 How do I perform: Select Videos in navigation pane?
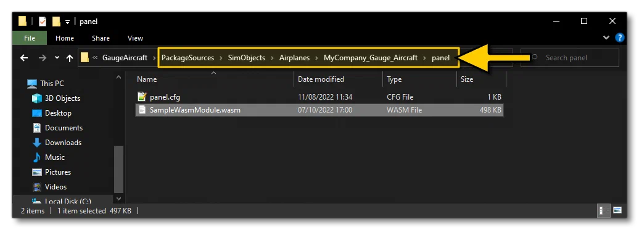(x=56, y=187)
